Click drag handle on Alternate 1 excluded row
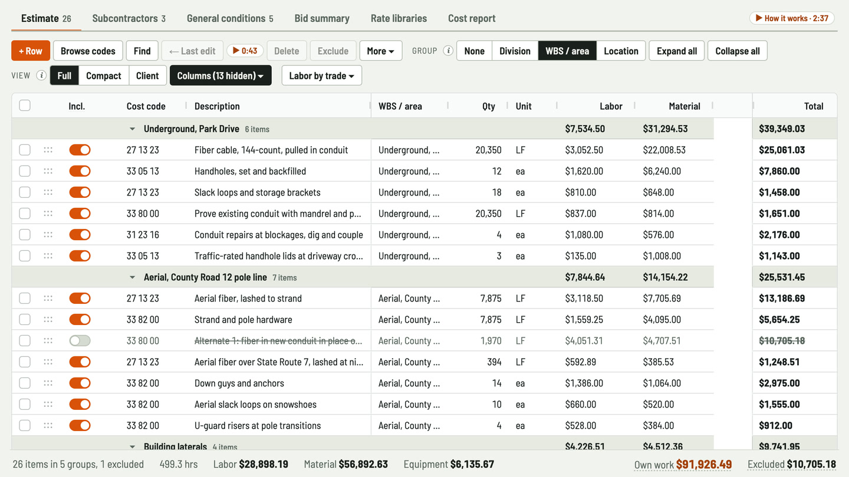Screen dimensions: 849x477 pyautogui.click(x=48, y=341)
